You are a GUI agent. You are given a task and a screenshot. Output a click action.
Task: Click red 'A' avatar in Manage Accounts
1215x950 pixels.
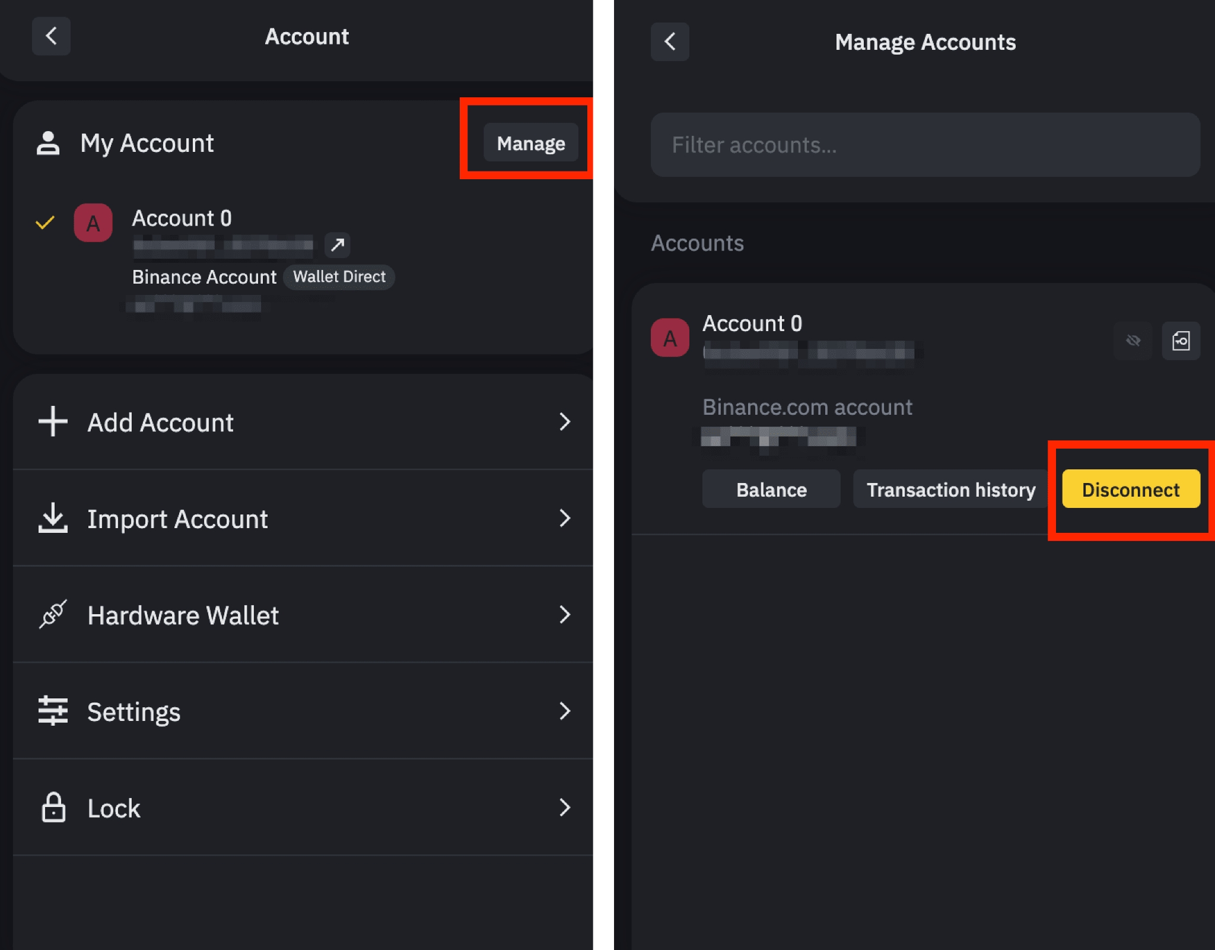click(x=670, y=338)
